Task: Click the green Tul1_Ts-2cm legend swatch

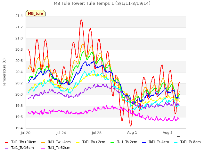Action: click(x=112, y=142)
